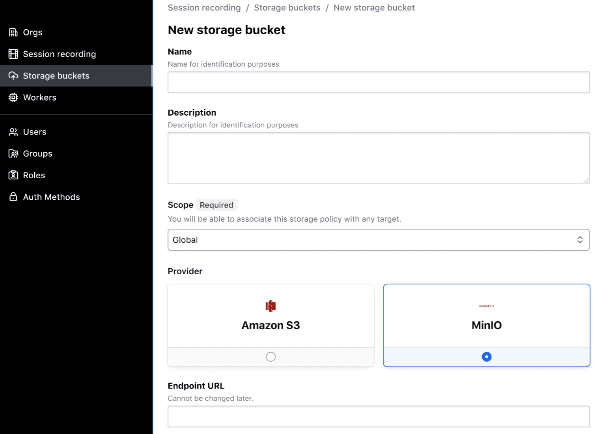This screenshot has height=434, width=602.
Task: Click the Orgs building icon
Action: [13, 32]
